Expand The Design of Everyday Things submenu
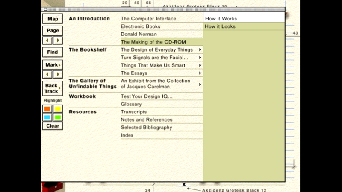342x192 pixels. (x=200, y=50)
